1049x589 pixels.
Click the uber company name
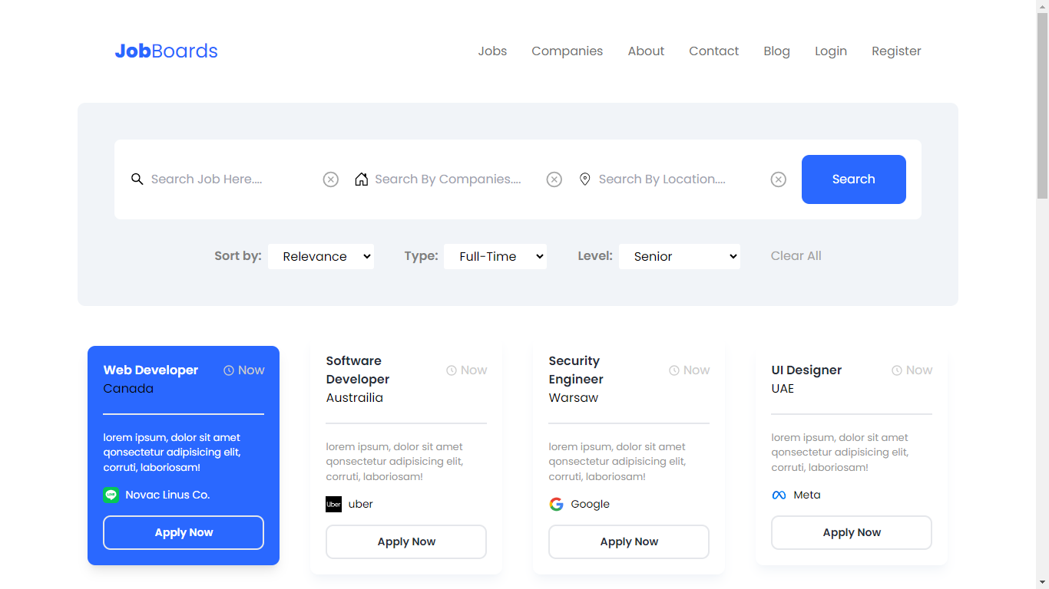pyautogui.click(x=360, y=505)
